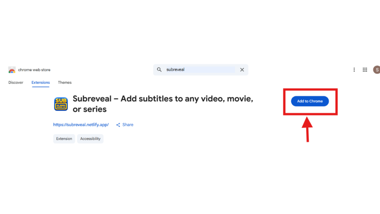Open the Themes tab
The height and width of the screenshot is (214, 380).
click(x=65, y=82)
